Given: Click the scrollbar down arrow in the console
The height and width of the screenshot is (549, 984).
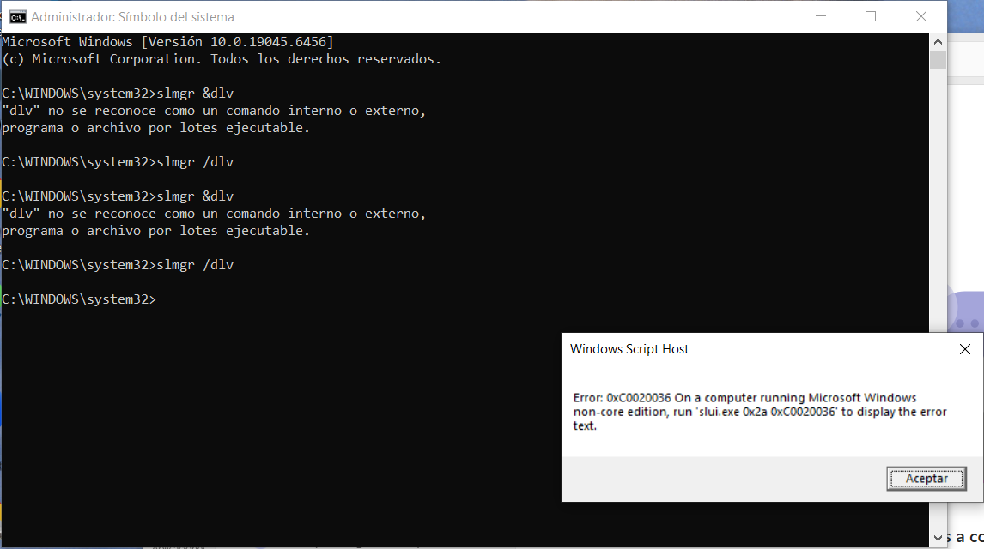Looking at the screenshot, I should tap(938, 538).
